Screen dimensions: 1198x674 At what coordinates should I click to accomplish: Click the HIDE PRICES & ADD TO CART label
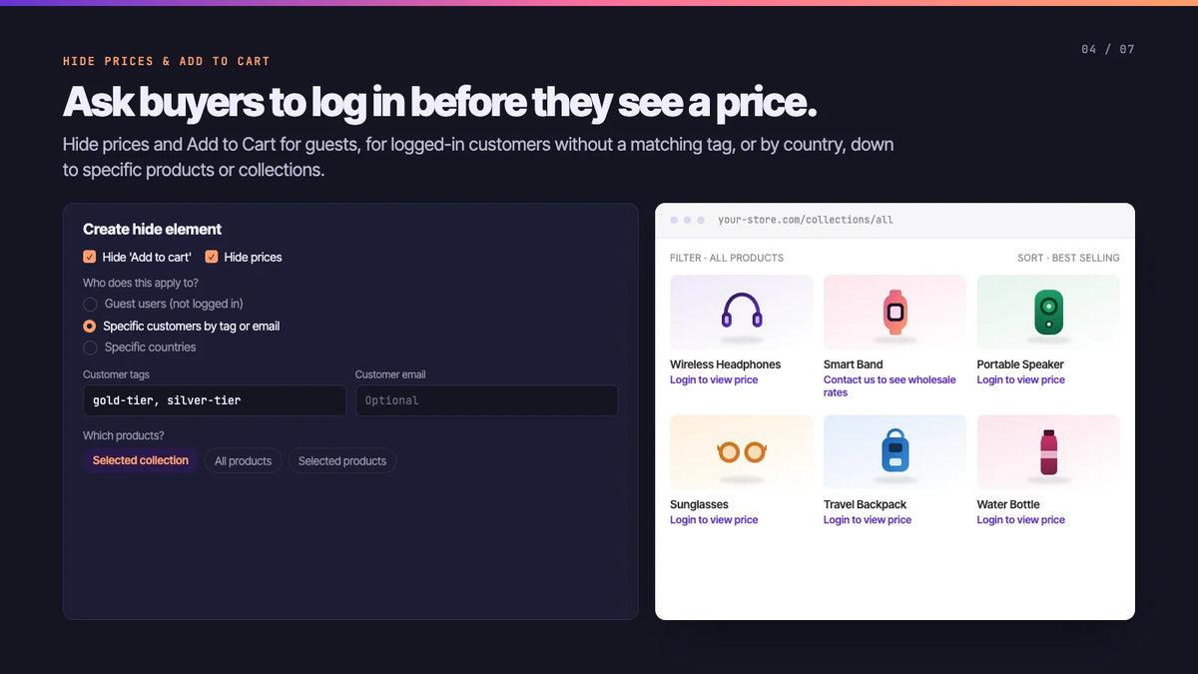[167, 61]
